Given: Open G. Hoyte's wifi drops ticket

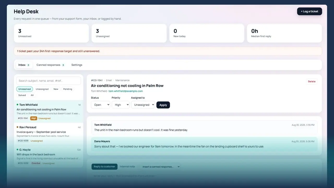Looking at the screenshot, I should point(49,156).
